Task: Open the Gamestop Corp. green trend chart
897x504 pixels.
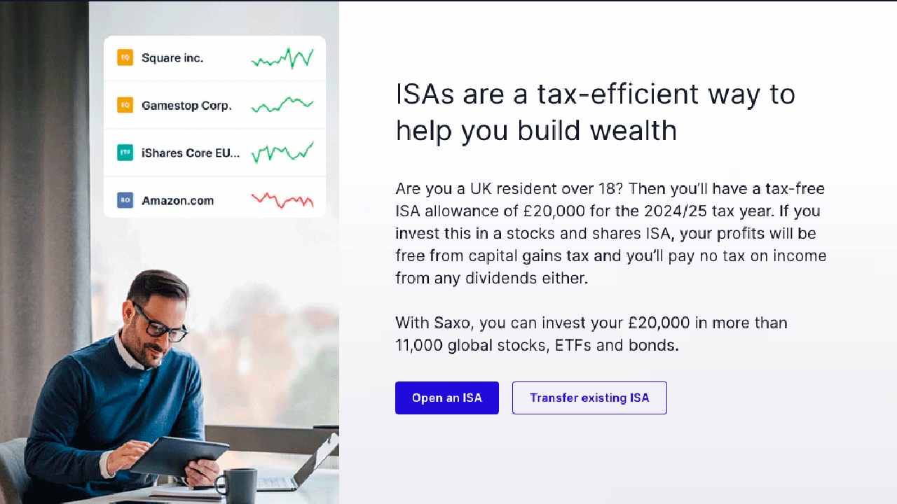Action: click(282, 106)
